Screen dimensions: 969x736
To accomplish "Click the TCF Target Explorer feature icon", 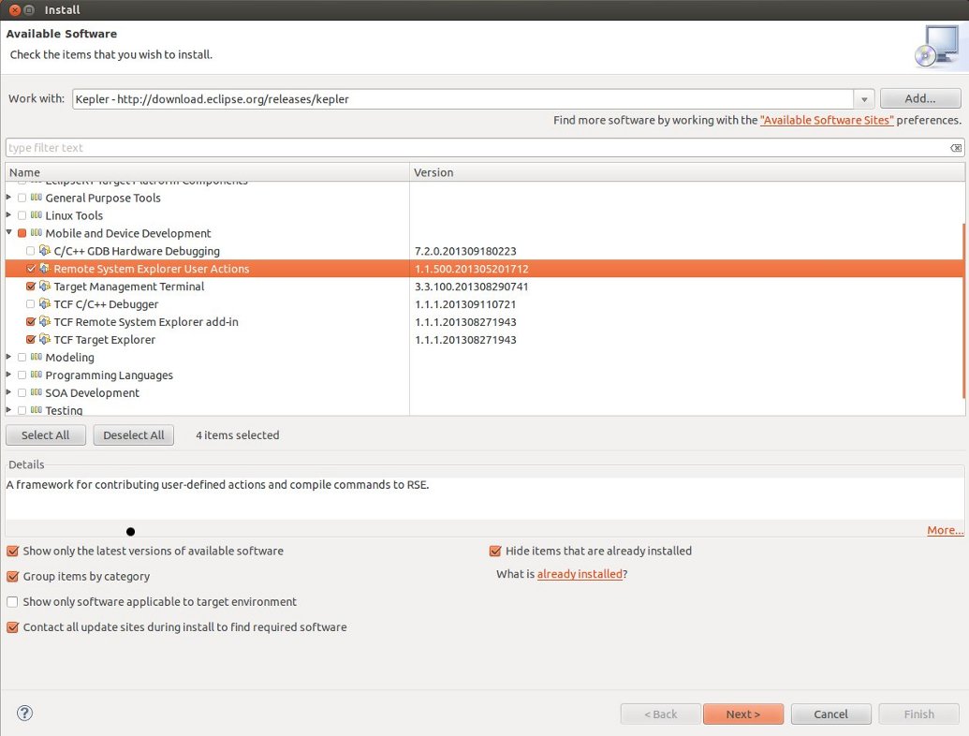I will click(x=44, y=340).
